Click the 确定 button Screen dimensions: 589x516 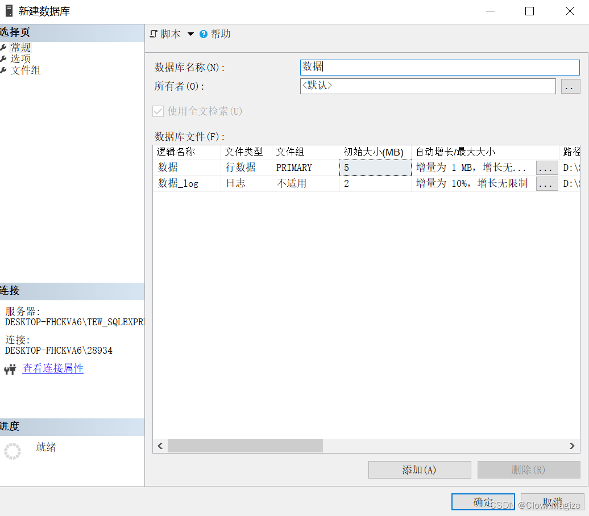coord(482,502)
